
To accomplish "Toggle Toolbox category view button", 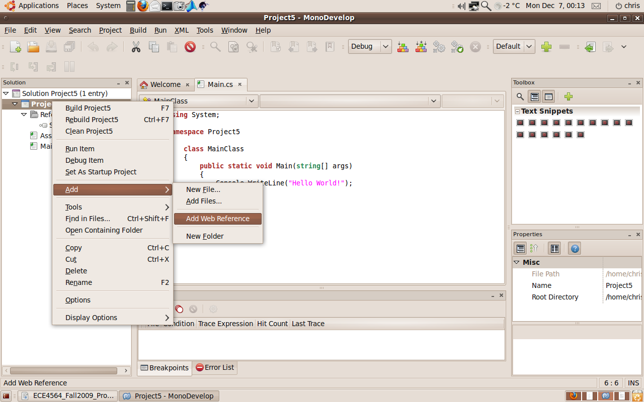I will [535, 96].
